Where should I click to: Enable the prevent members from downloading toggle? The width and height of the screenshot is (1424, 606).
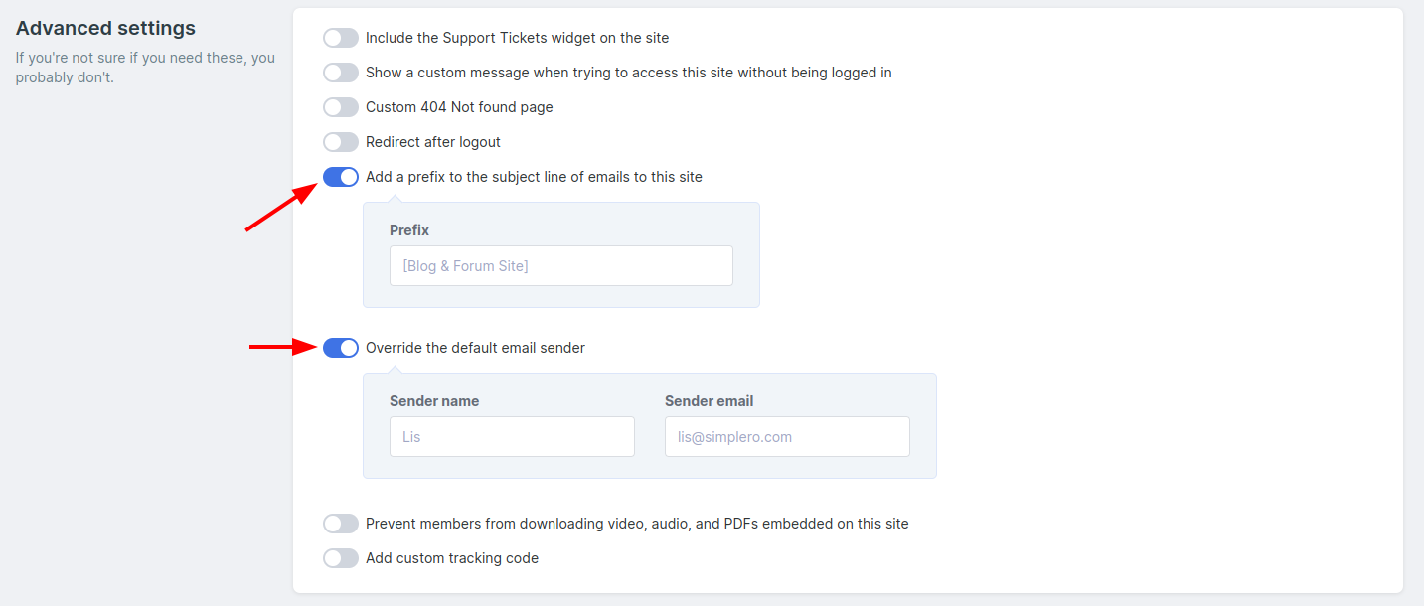coord(341,524)
